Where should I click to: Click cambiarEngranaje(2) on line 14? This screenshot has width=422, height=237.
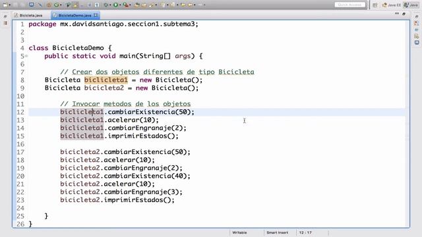[x=145, y=128]
